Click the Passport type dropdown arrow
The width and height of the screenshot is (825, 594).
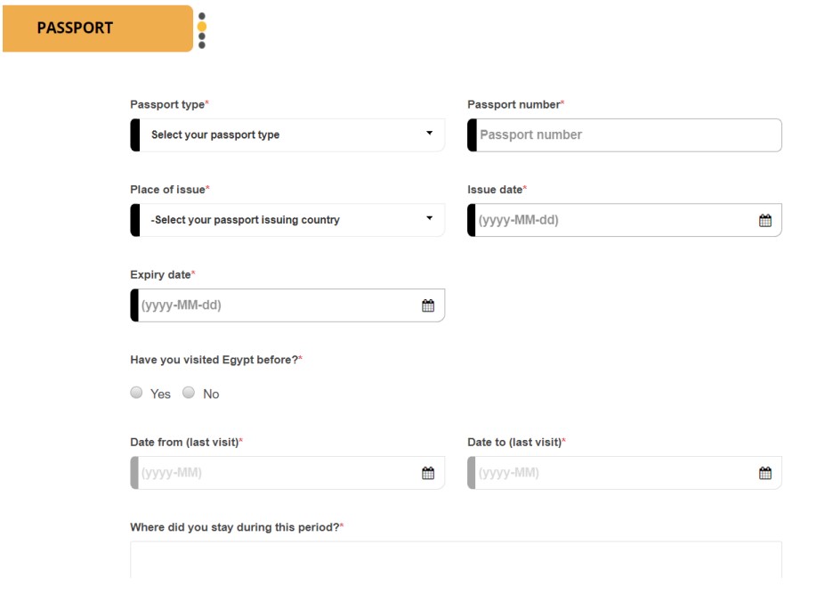(429, 134)
